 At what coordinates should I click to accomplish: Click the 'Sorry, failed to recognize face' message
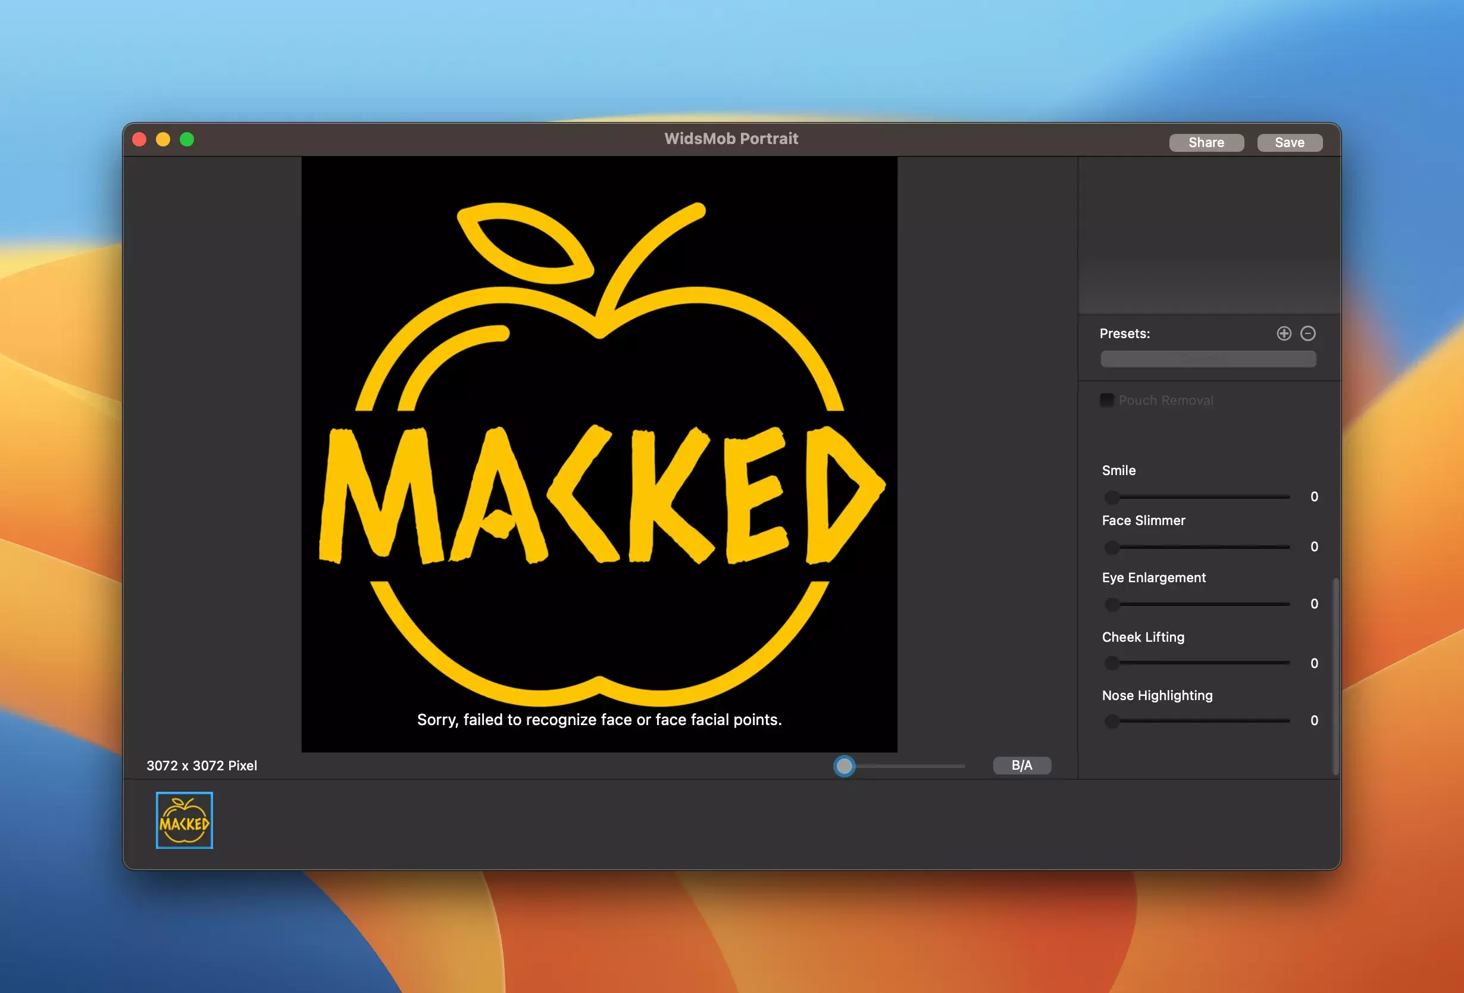(599, 720)
